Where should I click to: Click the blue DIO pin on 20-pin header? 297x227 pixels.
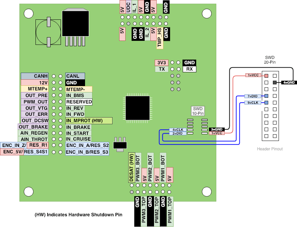267,96
